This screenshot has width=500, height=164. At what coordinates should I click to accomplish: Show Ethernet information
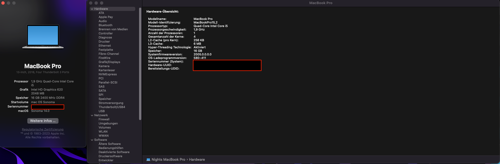[x=105, y=46]
